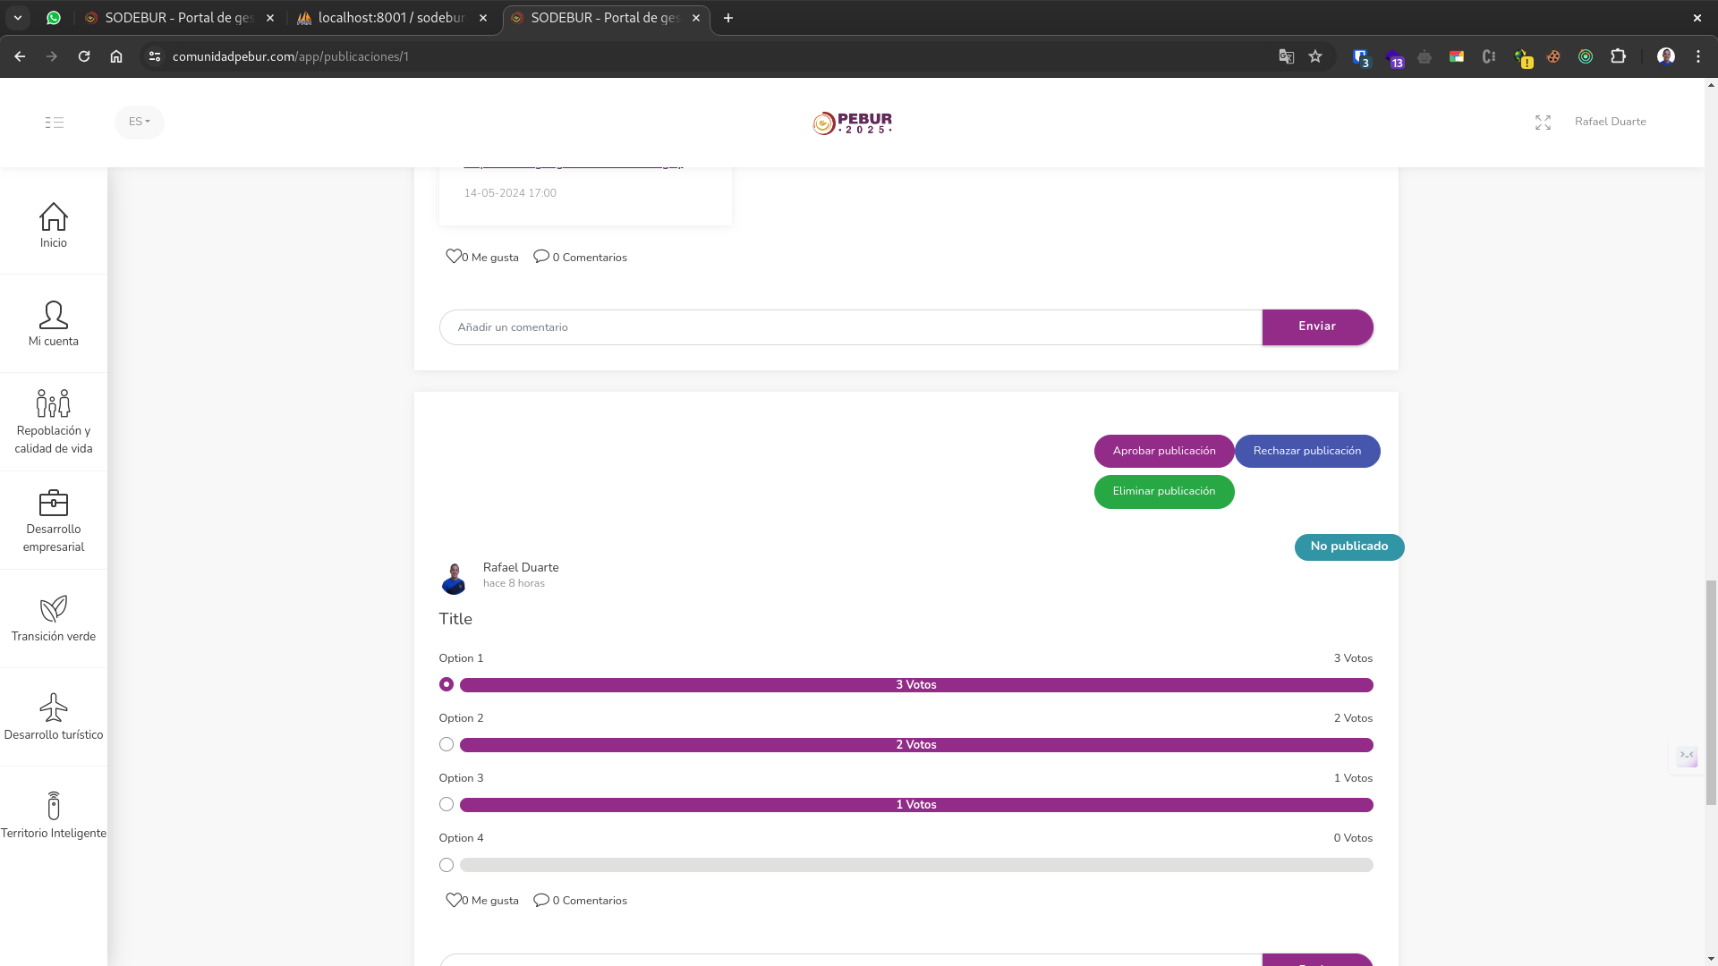This screenshot has width=1718, height=966.
Task: Open the Inicio home sidebar icon
Action: click(54, 217)
